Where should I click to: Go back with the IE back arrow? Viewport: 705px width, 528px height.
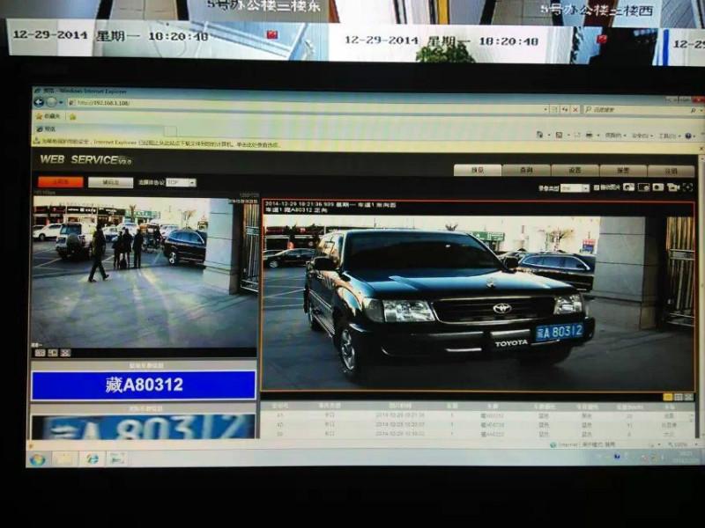click(39, 102)
